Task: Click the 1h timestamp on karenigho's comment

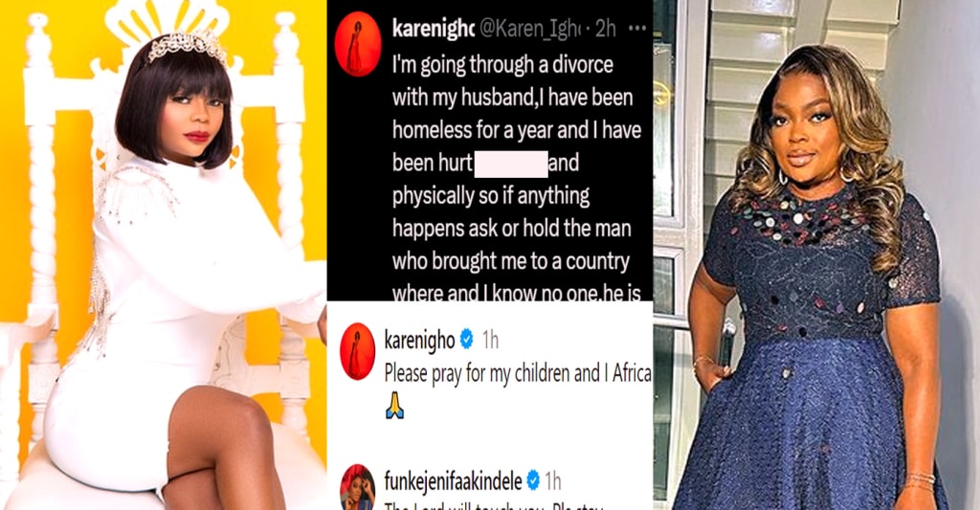Action: [x=490, y=340]
